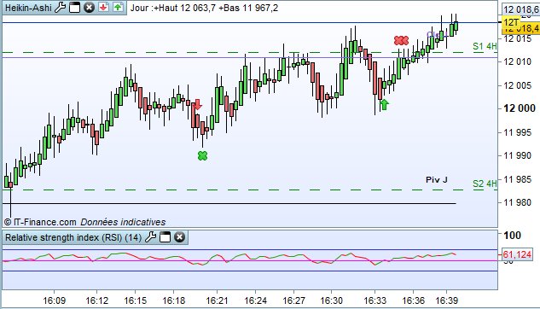Click the 16:15 time axis label
This screenshot has height=309, width=540.
135,300
